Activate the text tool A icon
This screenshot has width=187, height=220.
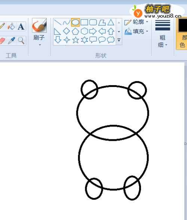[x=21, y=27]
